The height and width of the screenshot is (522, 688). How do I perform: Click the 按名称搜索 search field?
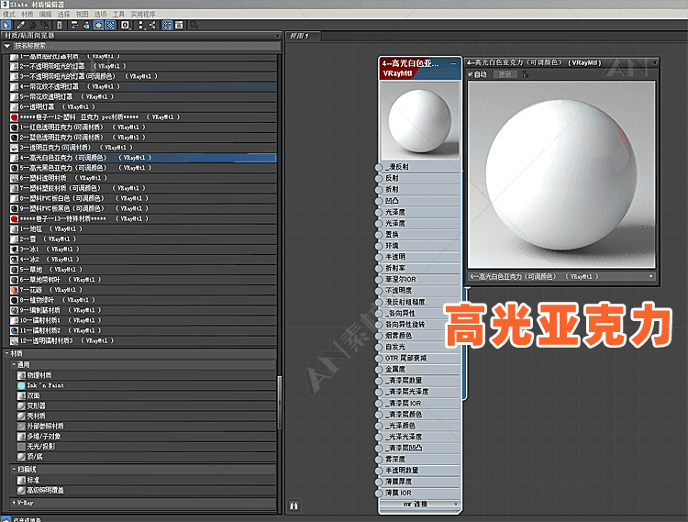point(138,46)
